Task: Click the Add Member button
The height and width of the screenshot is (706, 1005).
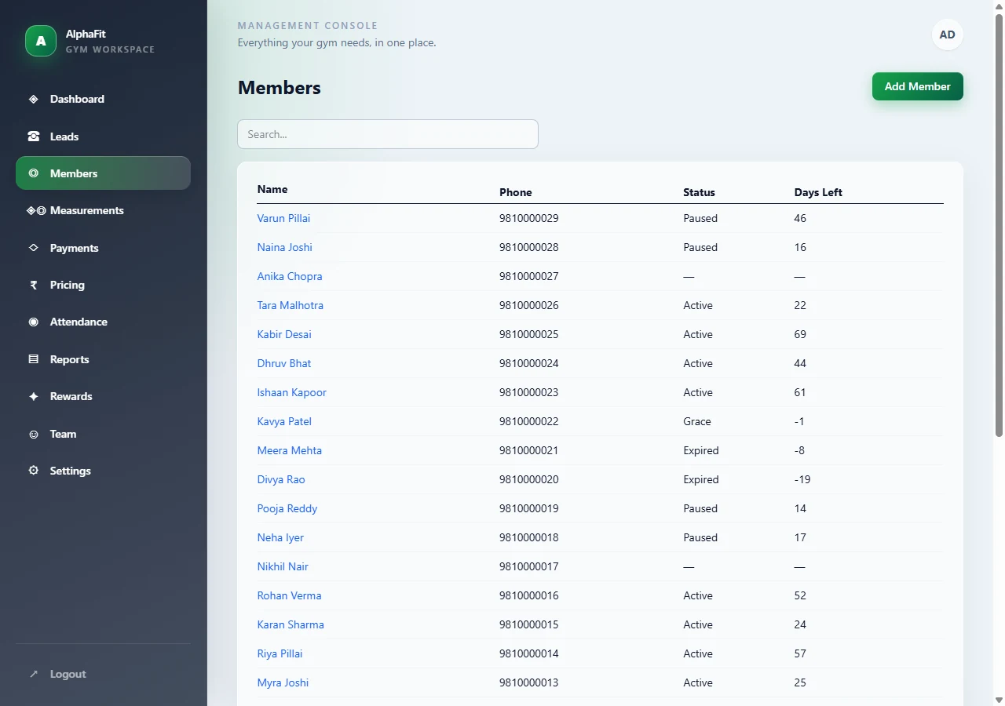Action: (x=917, y=86)
